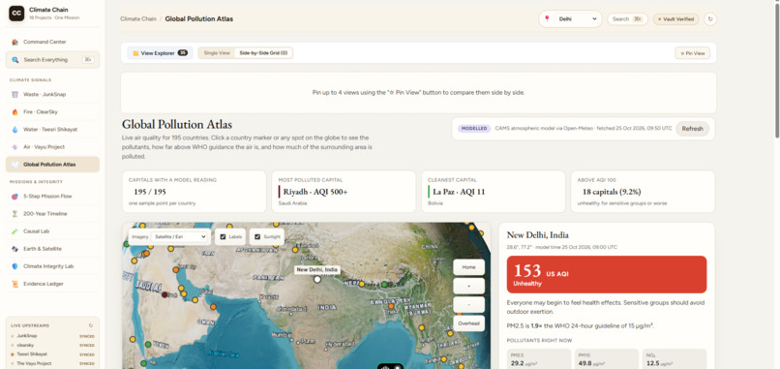Image resolution: width=780 pixels, height=369 pixels.
Task: Open the Imagery Satellite / Esri dropdown
Action: click(180, 237)
